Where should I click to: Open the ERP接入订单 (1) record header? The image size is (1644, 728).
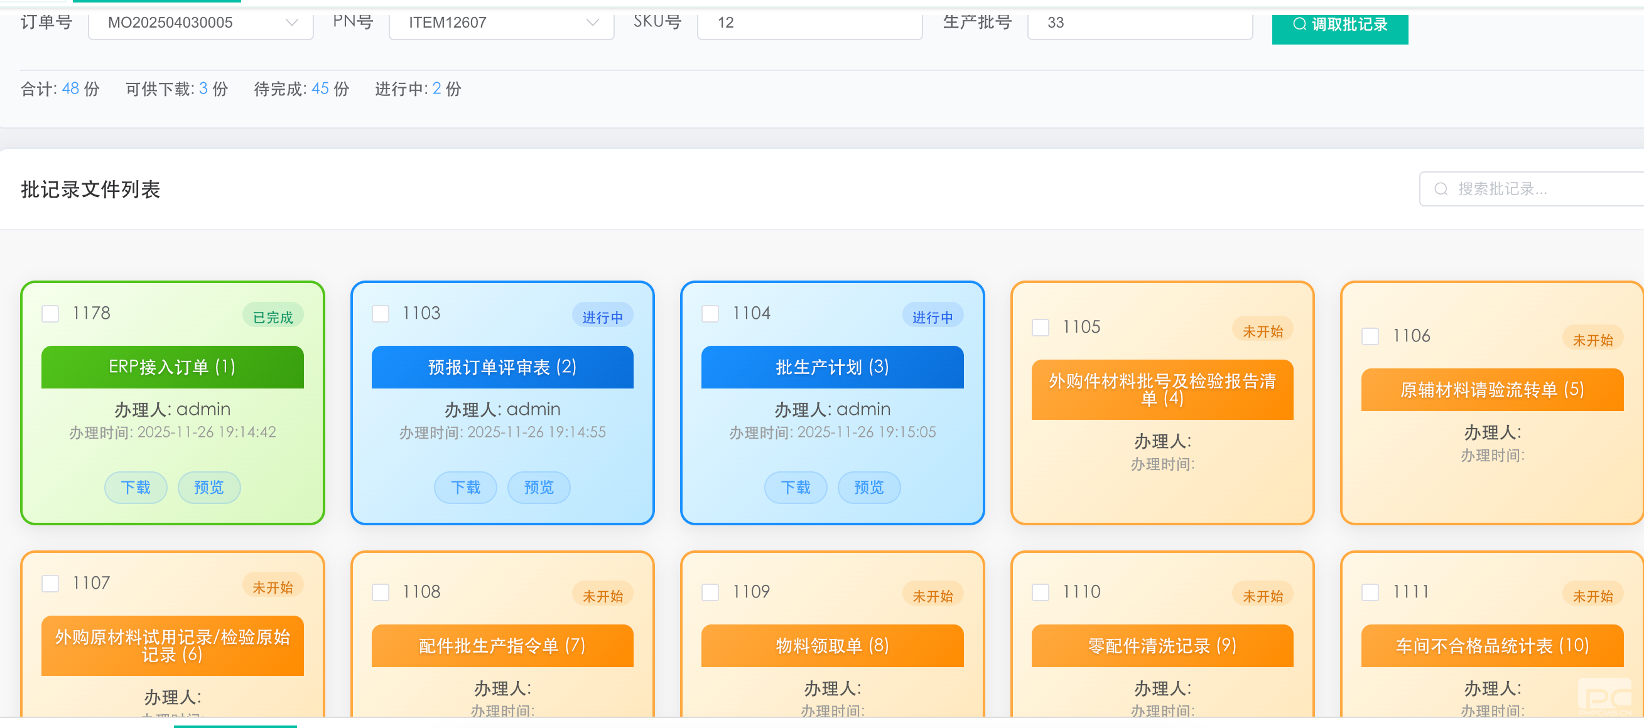click(x=172, y=367)
